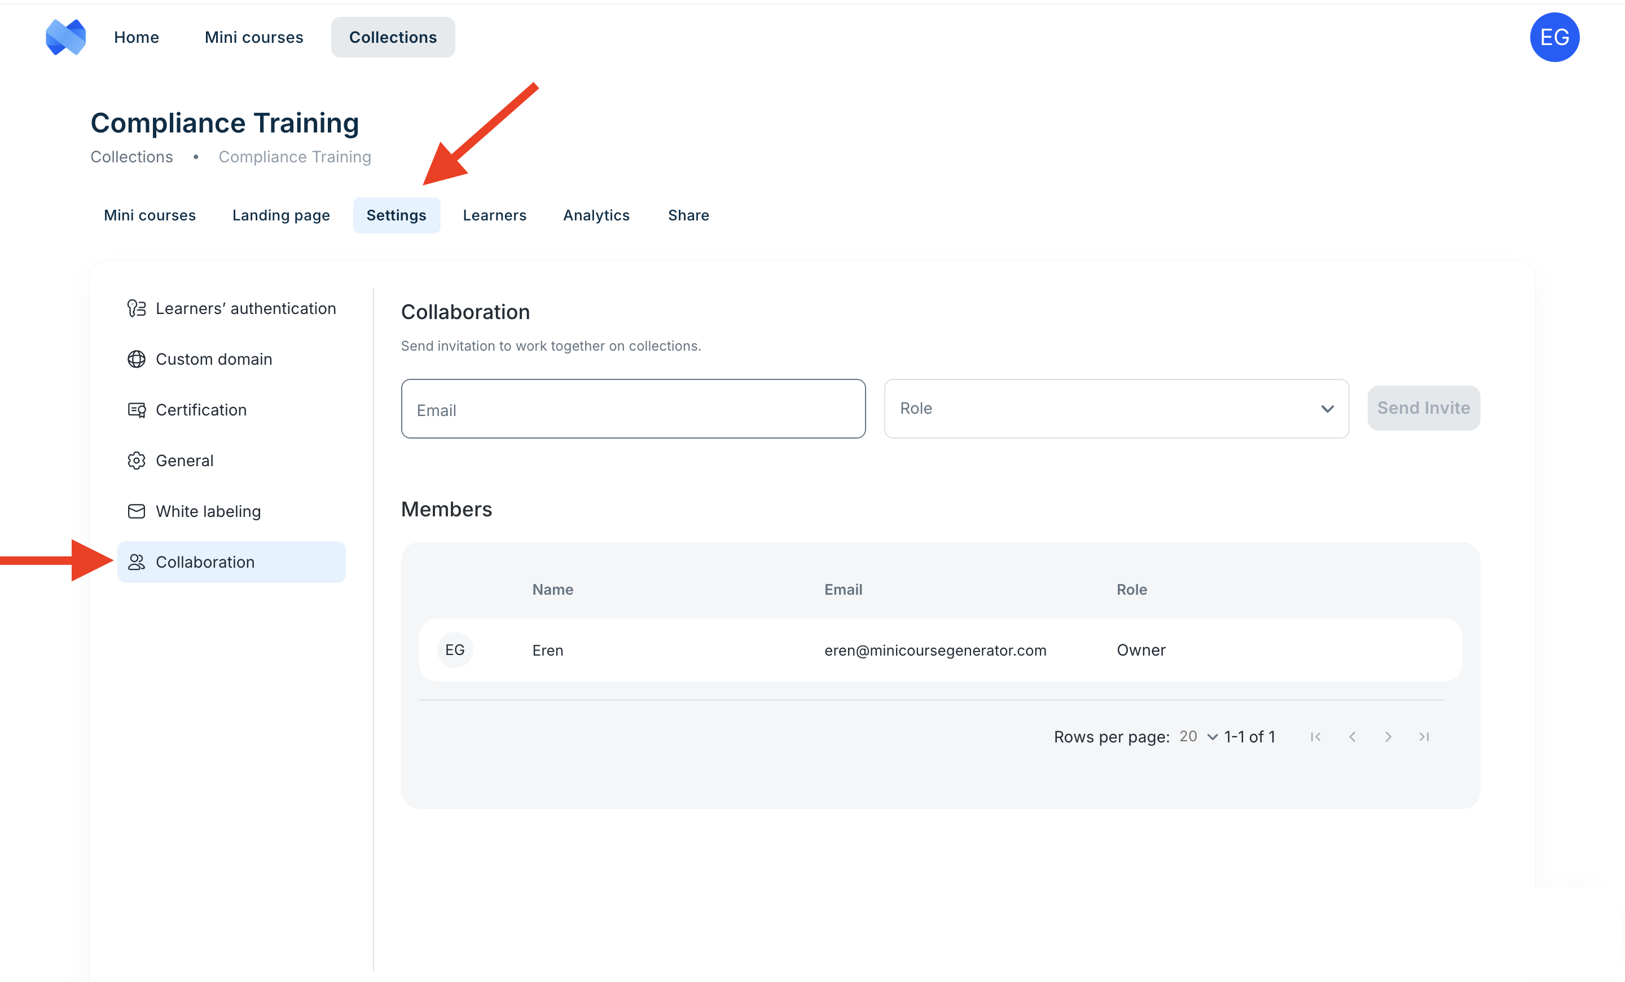Go to the previous members page

[x=1352, y=737]
